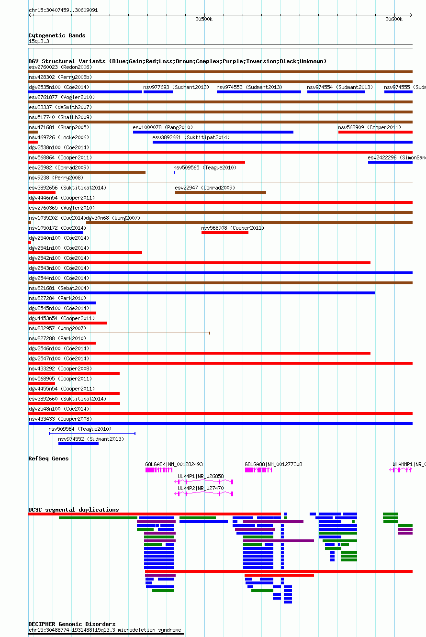This screenshot has height=637, width=426.
Task: Open the RefSeq Genes track title
Action: [x=48, y=458]
